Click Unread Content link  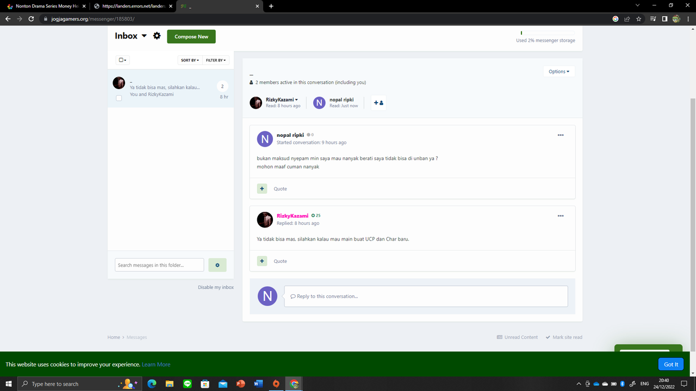click(x=517, y=337)
